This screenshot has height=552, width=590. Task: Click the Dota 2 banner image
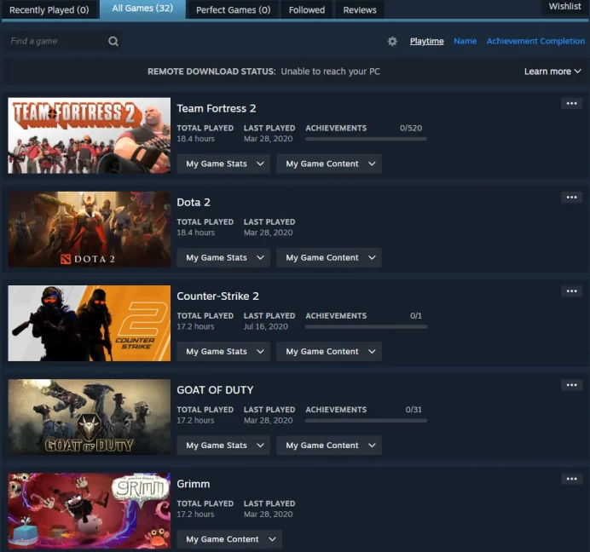[90, 229]
